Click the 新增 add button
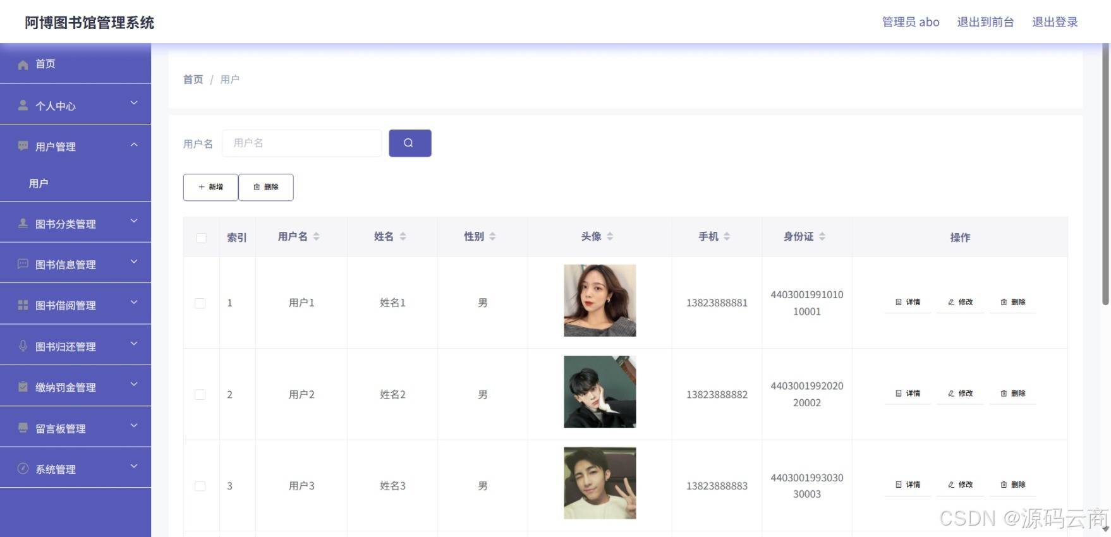 210,187
